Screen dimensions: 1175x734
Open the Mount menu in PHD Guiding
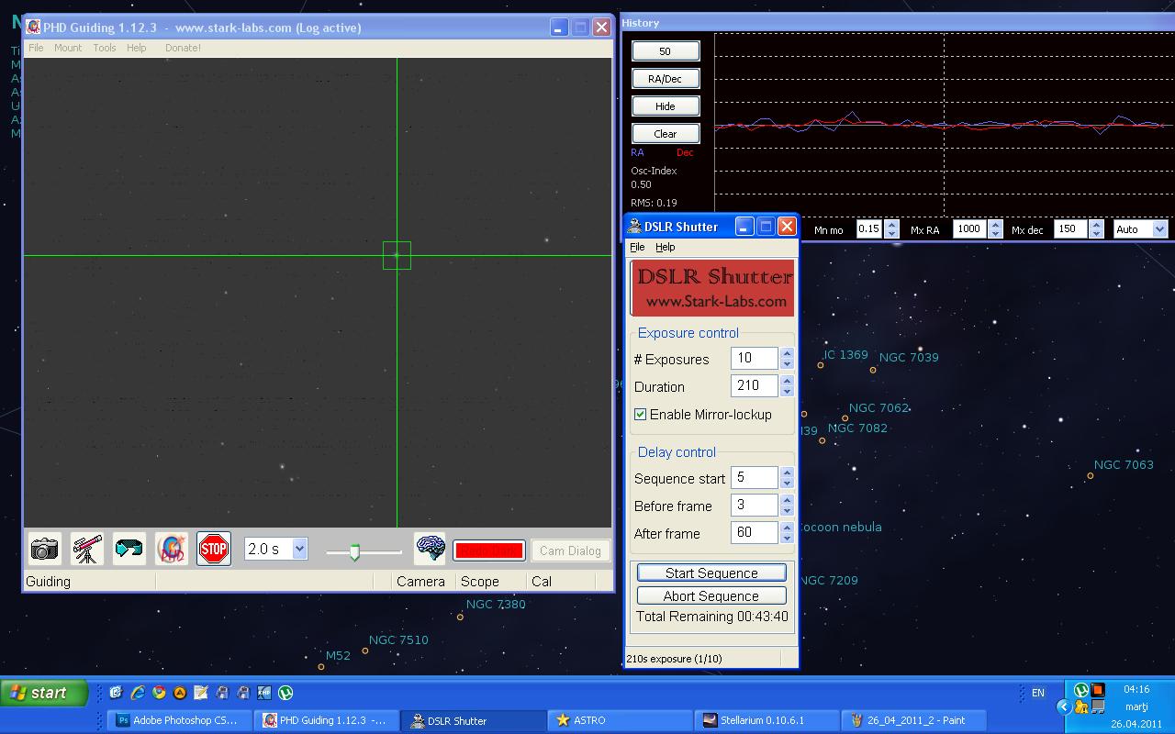pyautogui.click(x=68, y=48)
